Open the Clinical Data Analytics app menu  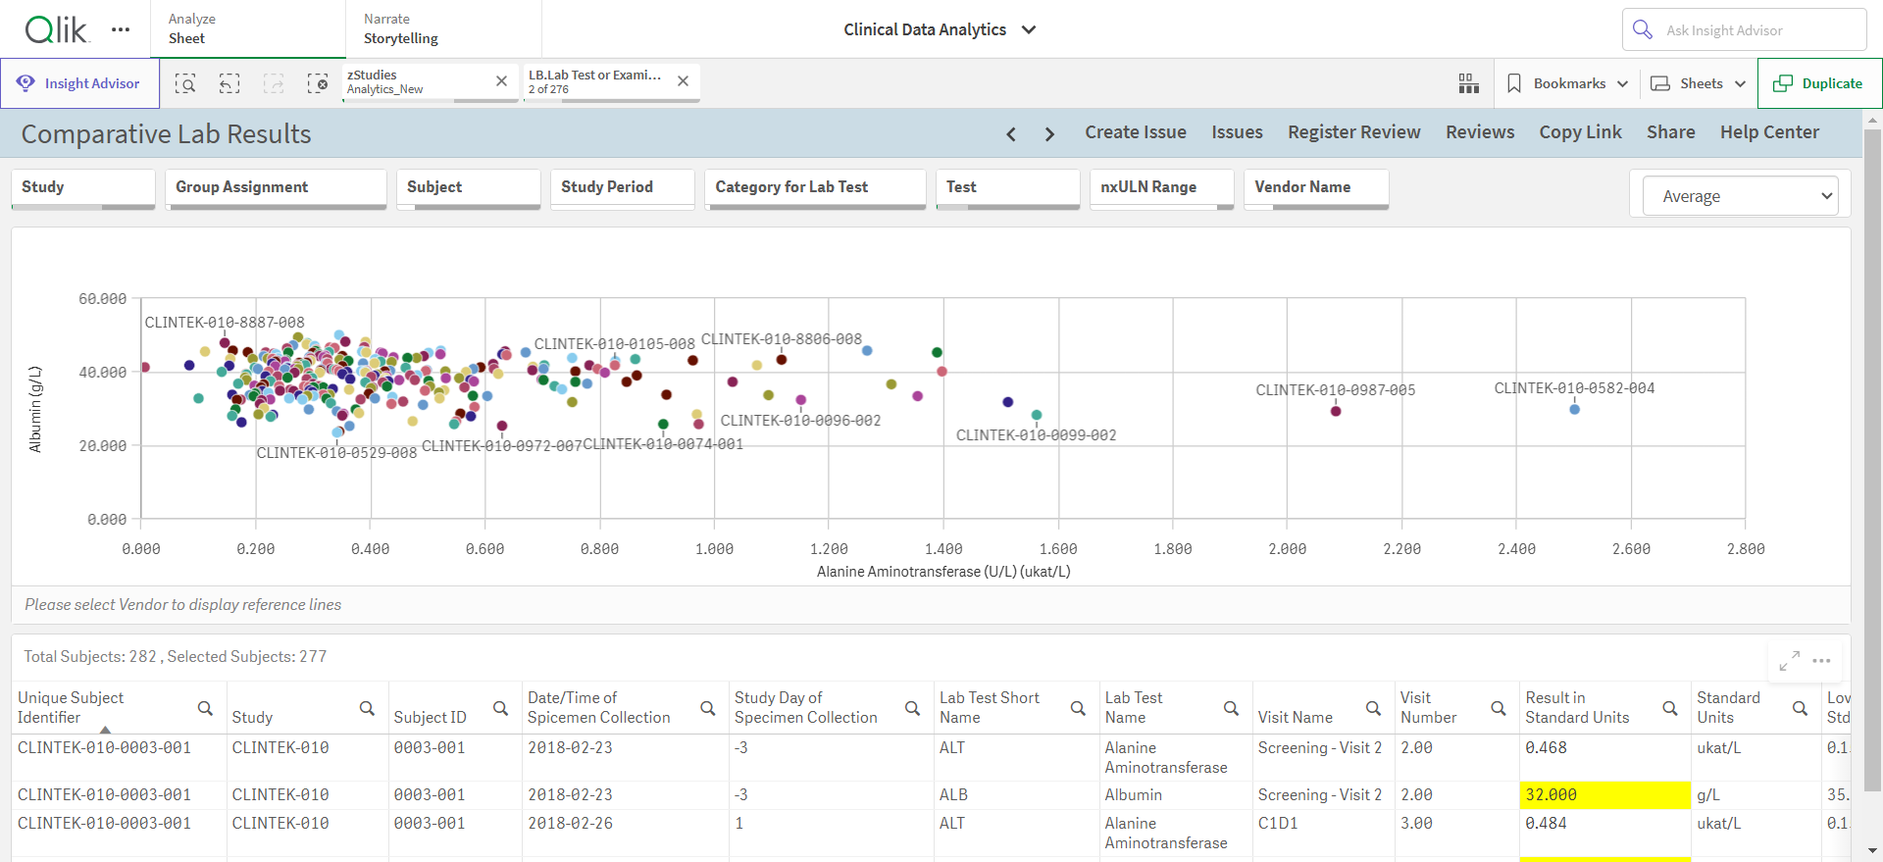tap(939, 29)
